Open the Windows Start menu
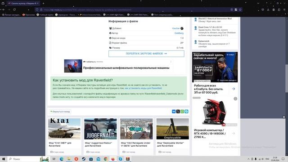This screenshot has height=162, width=288. click(x=4, y=159)
